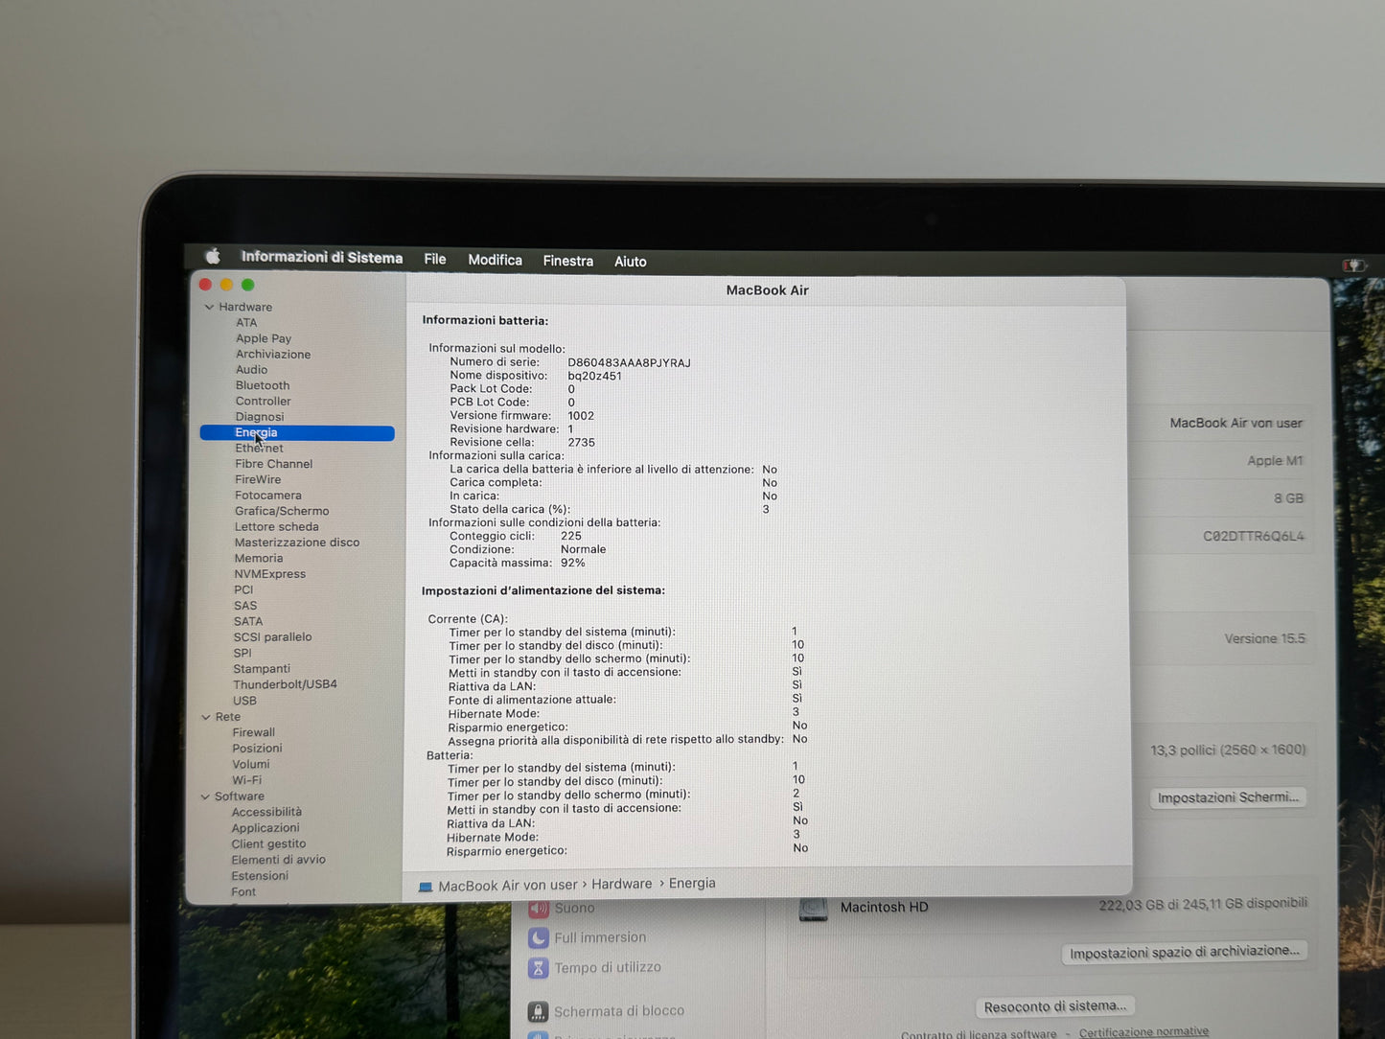Collapse the Rete section
The image size is (1385, 1039).
click(205, 717)
